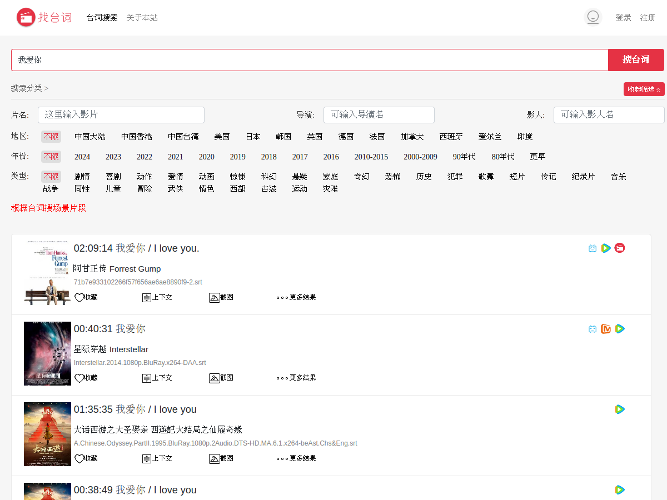
Task: Filter by the 90年代 decade
Action: [464, 157]
